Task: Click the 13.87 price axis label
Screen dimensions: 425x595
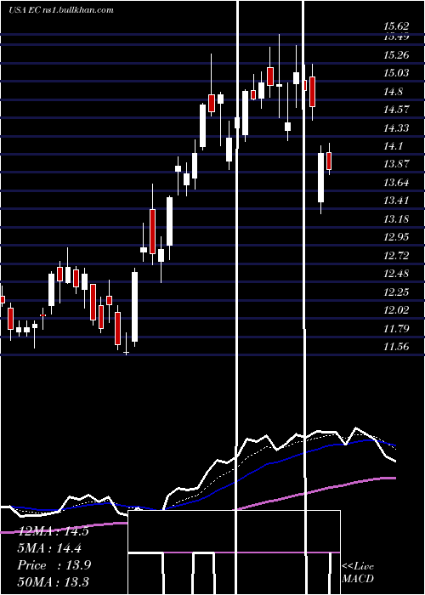Action: [396, 164]
